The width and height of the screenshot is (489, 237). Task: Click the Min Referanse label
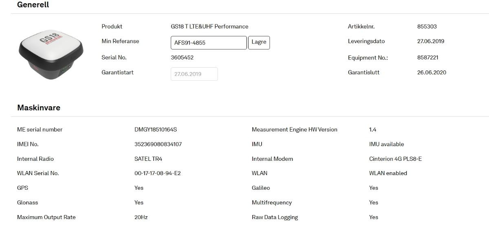[120, 41]
